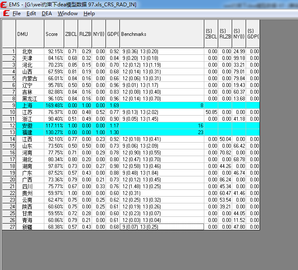Open the Edit menu
This screenshot has height=270, width=298.
click(31, 13)
